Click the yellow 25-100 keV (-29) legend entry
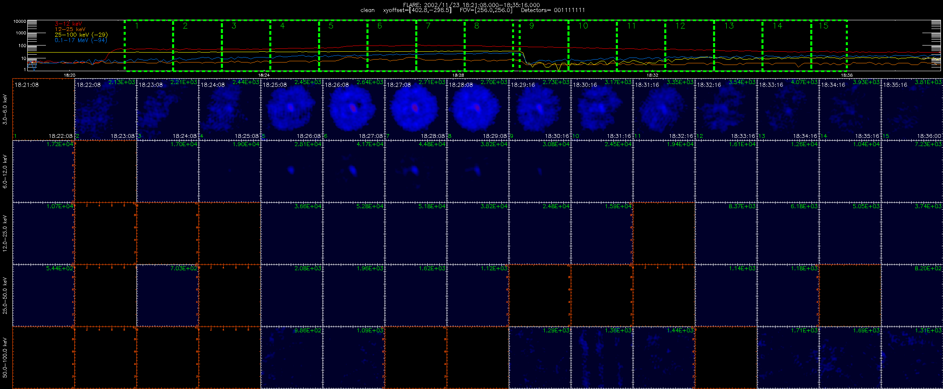Screen dimensions: 943x389 click(x=81, y=35)
